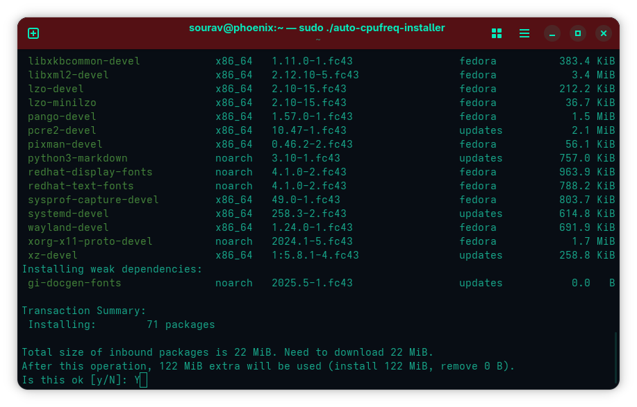Open a new terminal tab
637x407 pixels.
[33, 33]
